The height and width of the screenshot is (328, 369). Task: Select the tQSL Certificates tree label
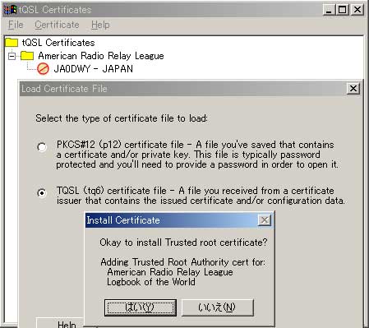coord(58,43)
